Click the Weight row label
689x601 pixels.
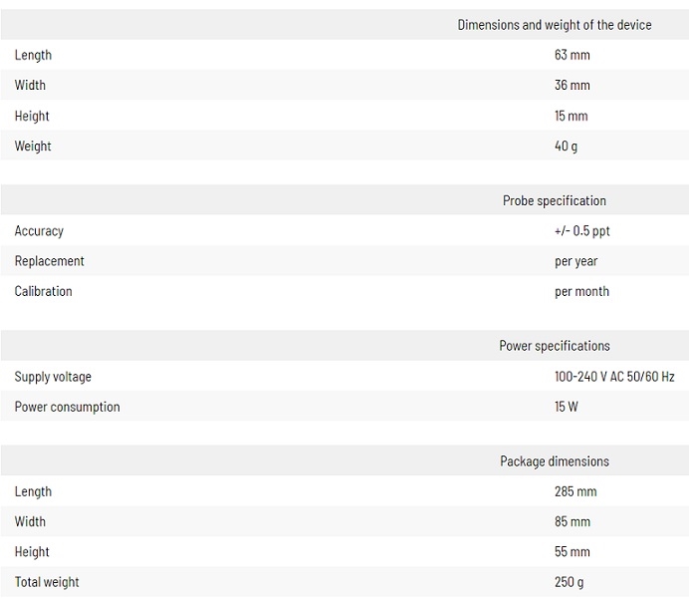pos(33,147)
